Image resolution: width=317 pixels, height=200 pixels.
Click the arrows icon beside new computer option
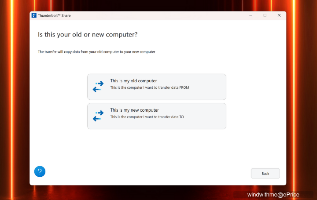click(98, 116)
